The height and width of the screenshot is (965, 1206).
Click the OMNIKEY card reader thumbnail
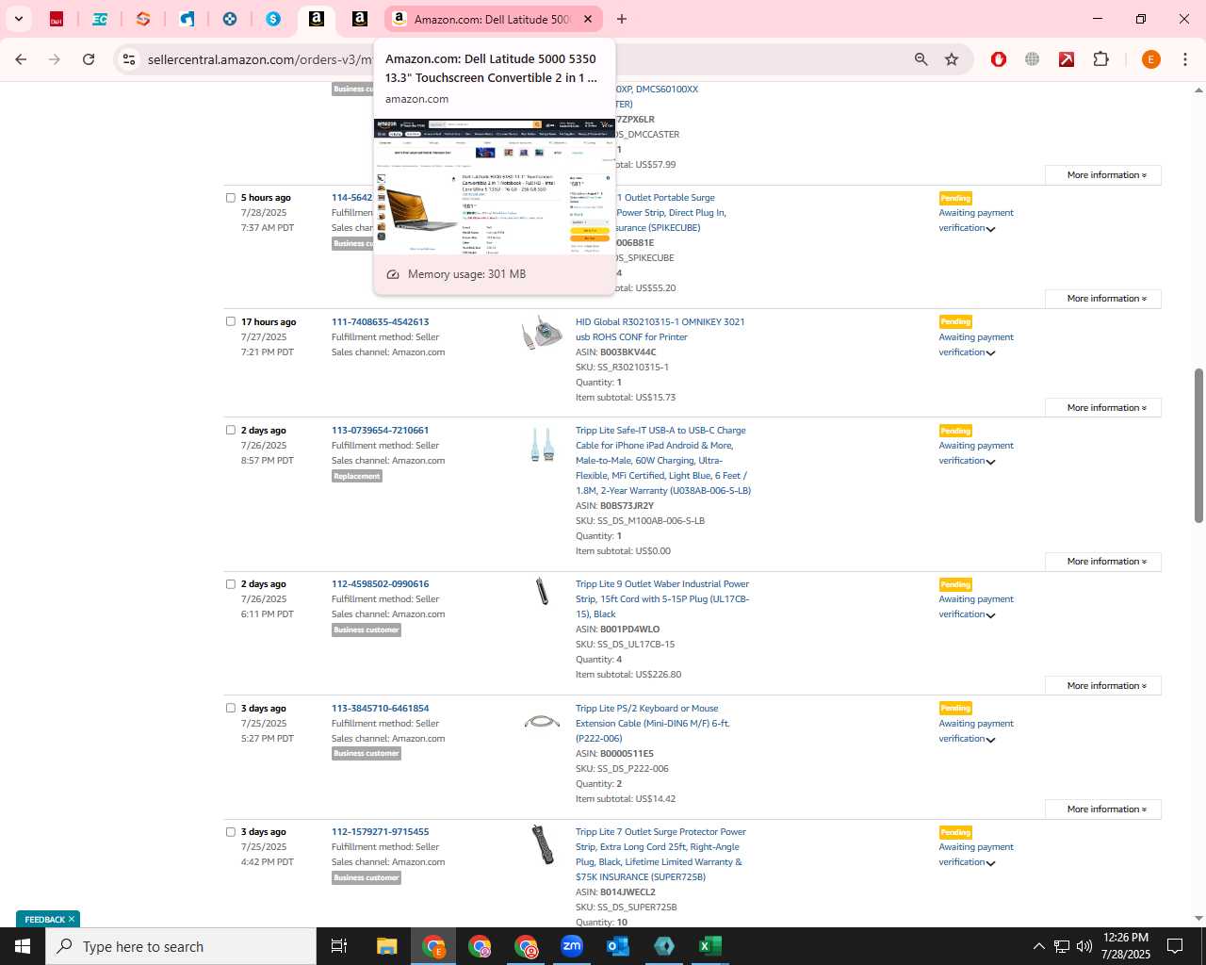point(542,333)
